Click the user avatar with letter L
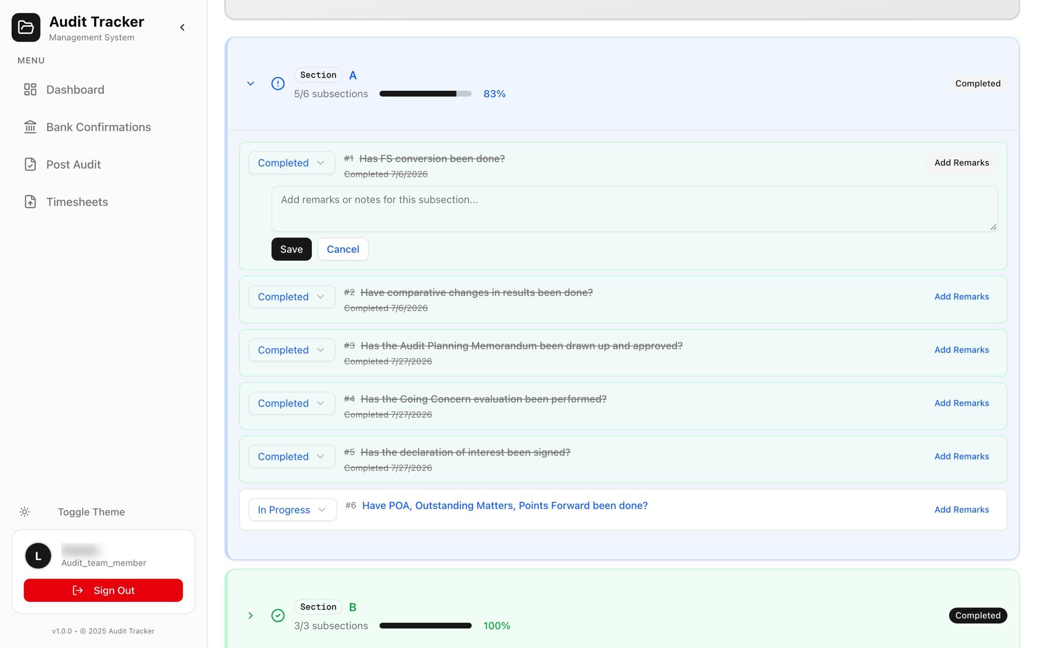 (38, 556)
